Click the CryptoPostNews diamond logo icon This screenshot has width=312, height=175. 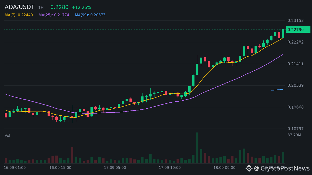coord(249,168)
